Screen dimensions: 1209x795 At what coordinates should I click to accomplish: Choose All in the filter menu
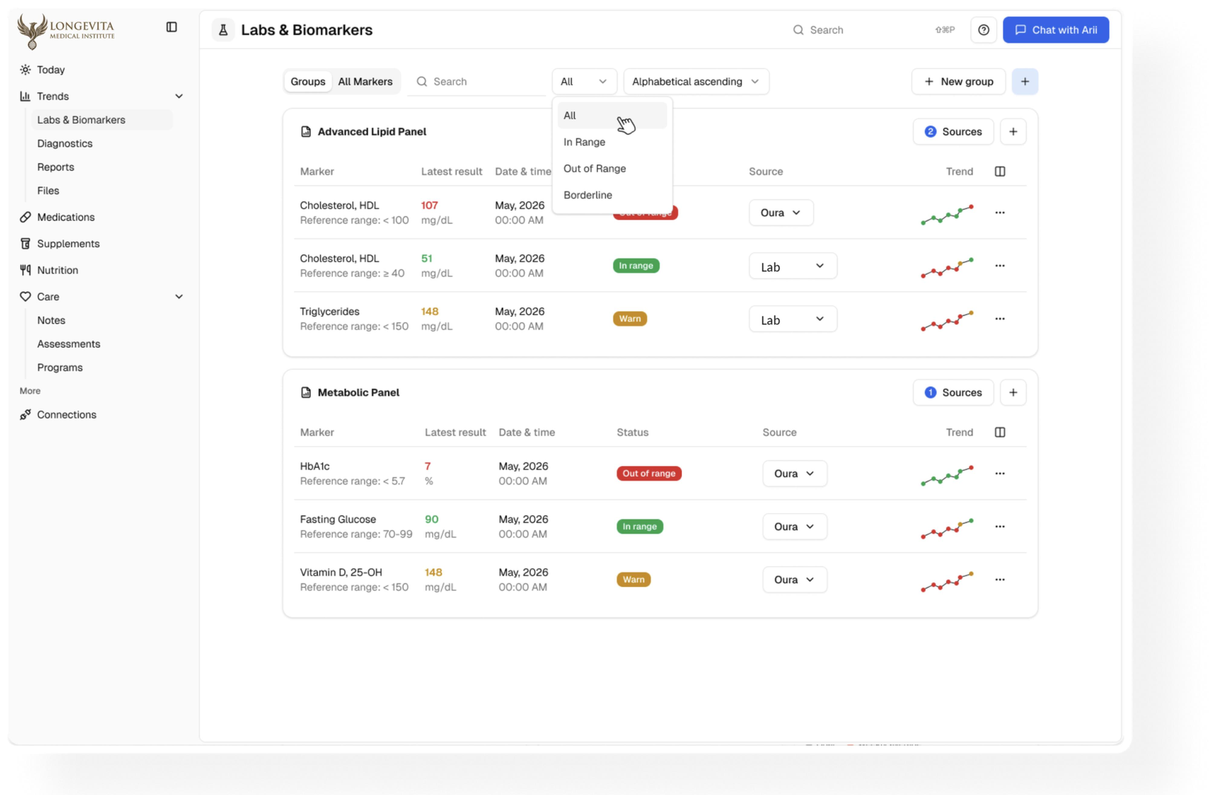(x=612, y=115)
